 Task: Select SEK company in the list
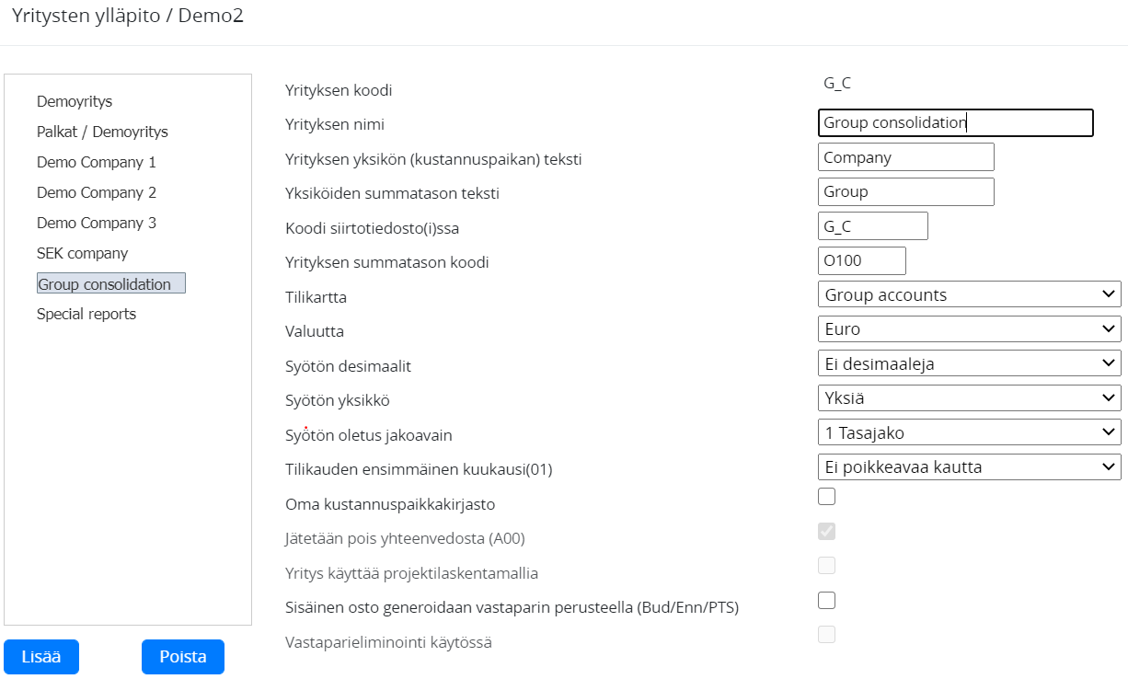coord(82,253)
